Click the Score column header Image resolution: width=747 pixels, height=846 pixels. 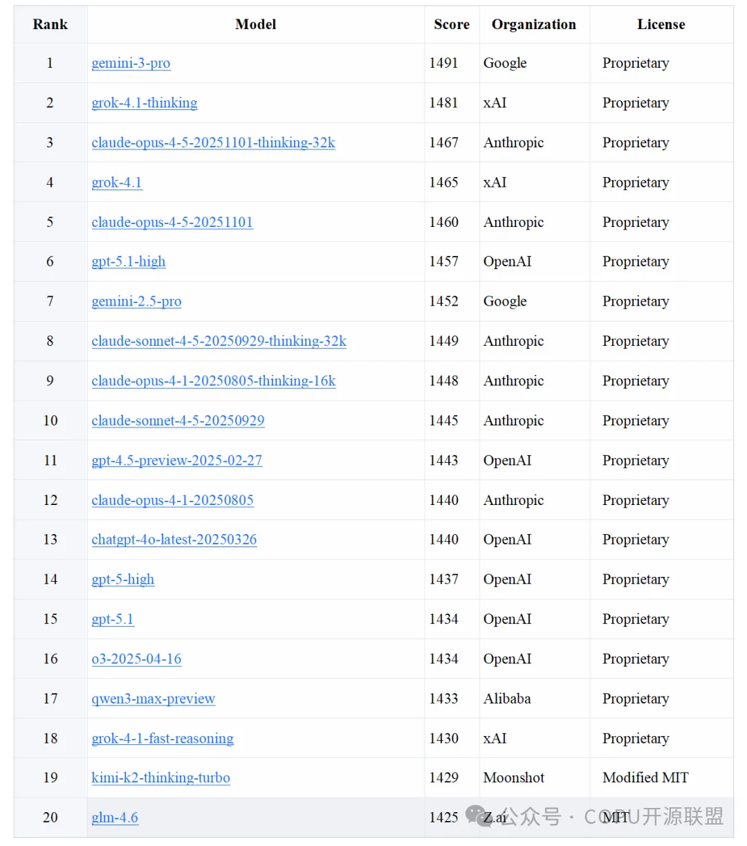452,25
